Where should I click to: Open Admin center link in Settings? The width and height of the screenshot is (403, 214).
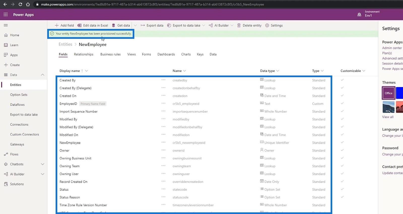coord(392,48)
